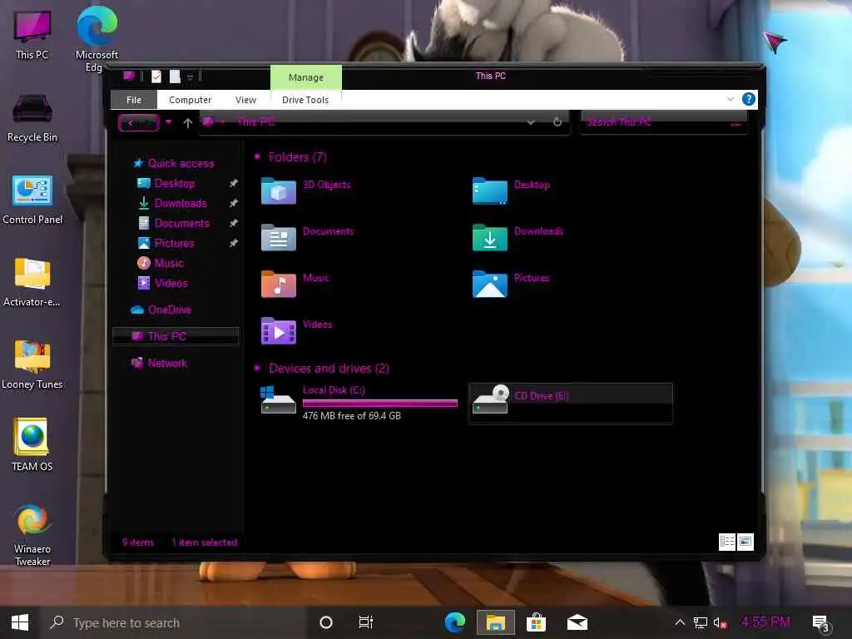Click the taskbar clock showing 4:55 PM
The width and height of the screenshot is (852, 639).
click(x=765, y=622)
